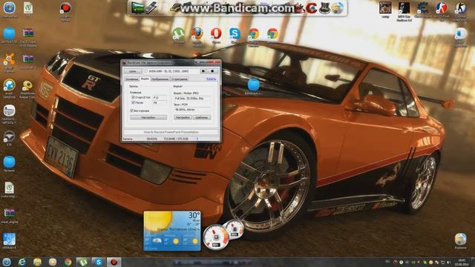This screenshot has width=475, height=267.
Task: Open the Recycle Bin on the desktop
Action: point(460,239)
